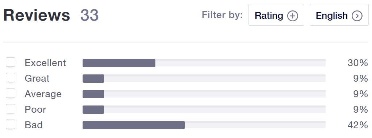This screenshot has width=372, height=138.
Task: Click the Average rating label
Action: 43,94
